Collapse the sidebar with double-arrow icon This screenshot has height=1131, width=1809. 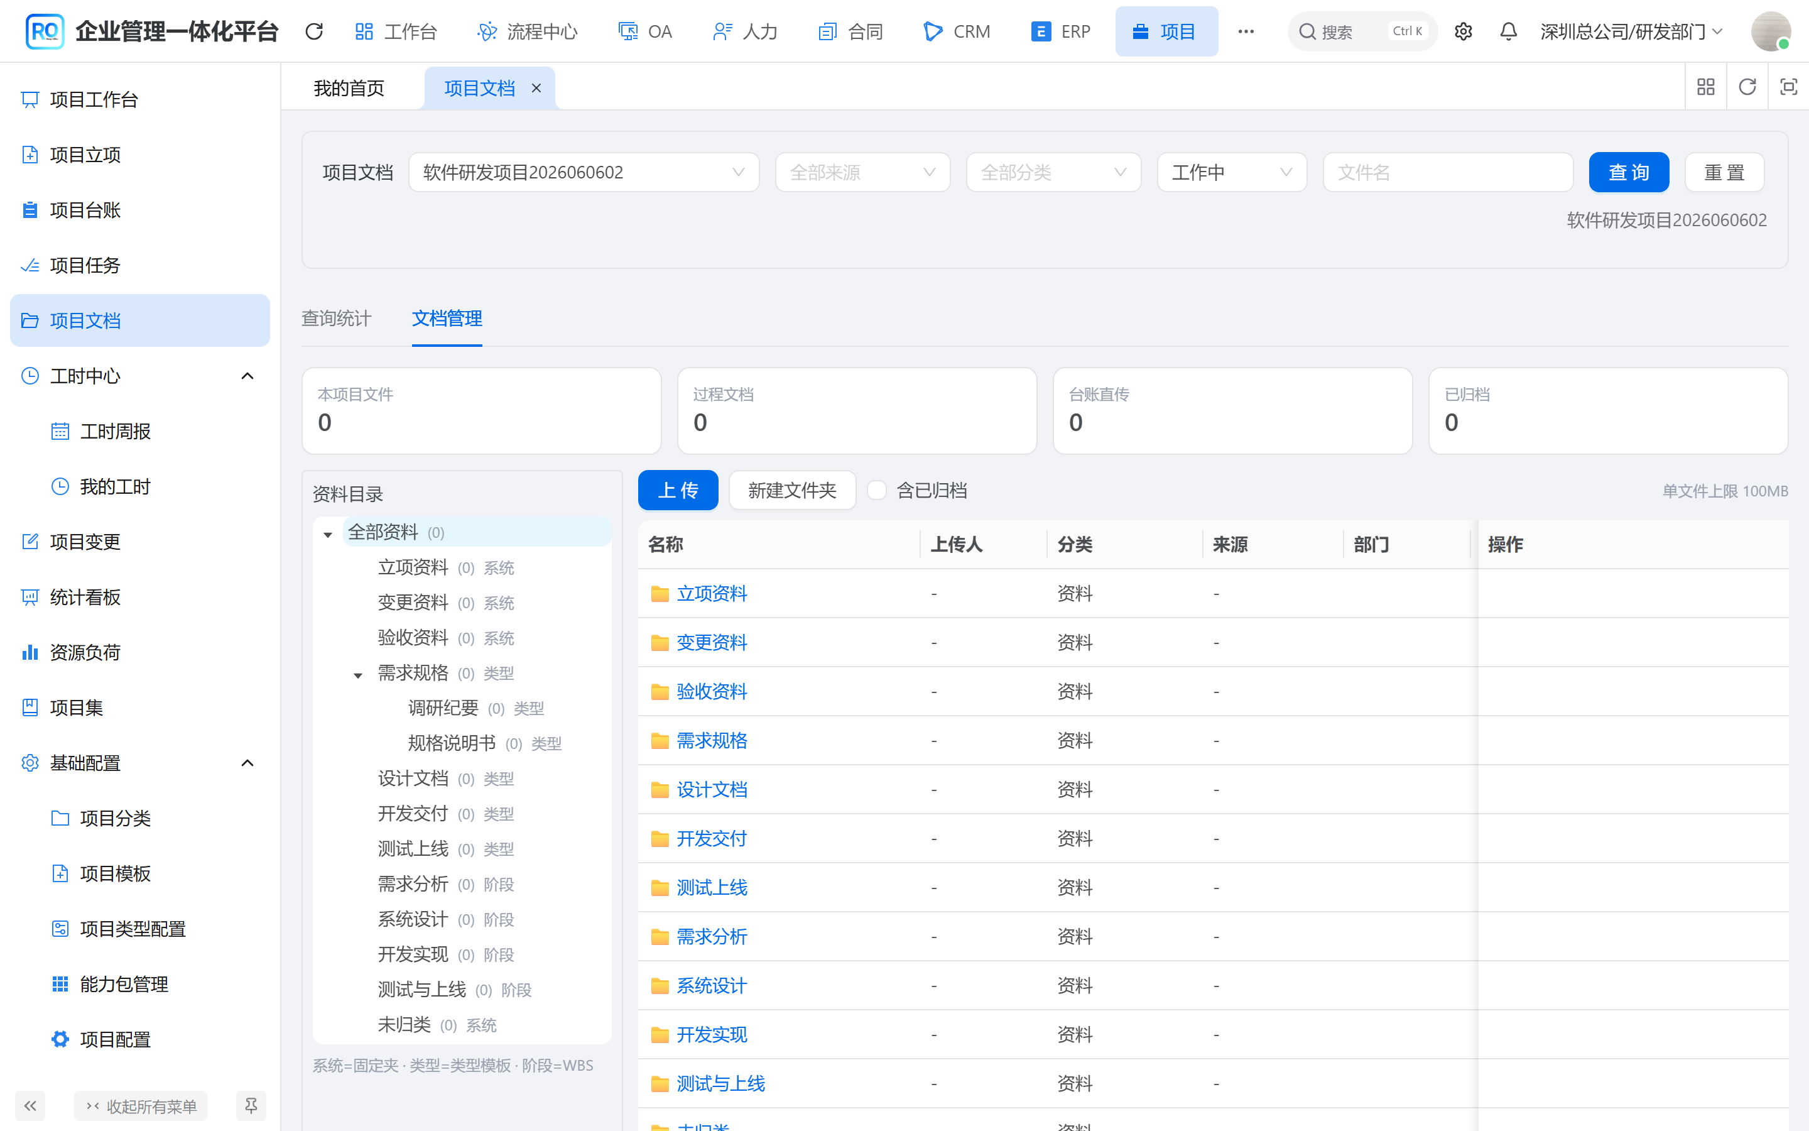(30, 1106)
